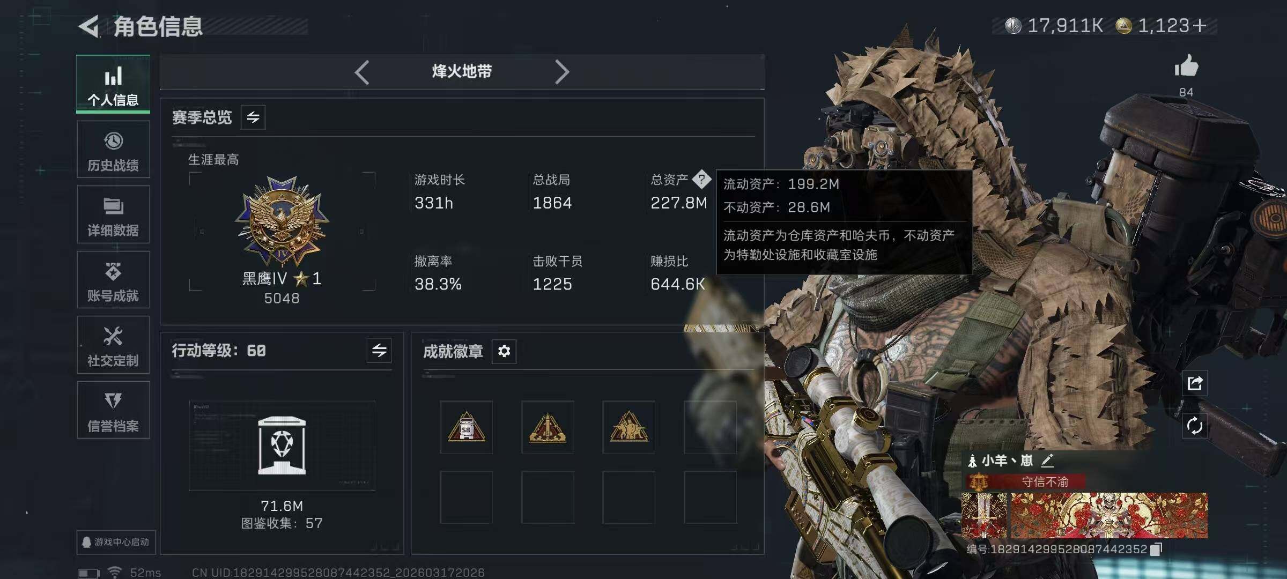Image resolution: width=1287 pixels, height=579 pixels.
Task: Give a thumbs-up like to the profile
Action: pyautogui.click(x=1186, y=67)
